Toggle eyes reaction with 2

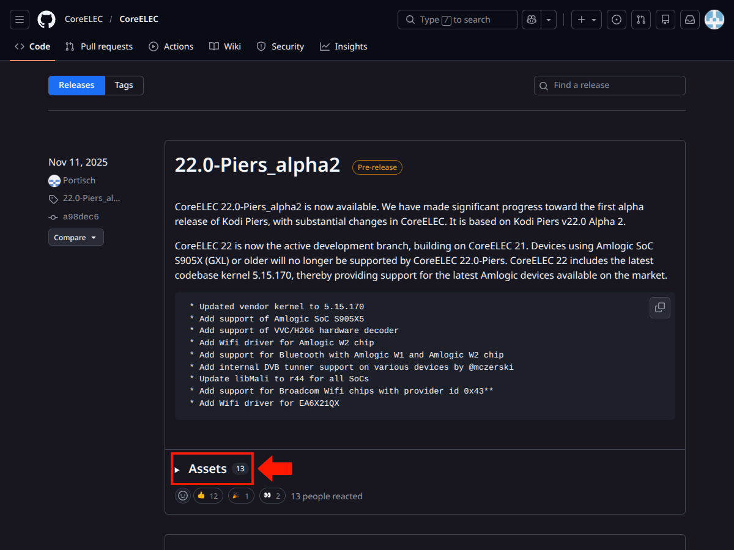(272, 496)
